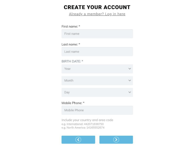
Task: Click the International example number 442071838750
Action: pos(94,124)
